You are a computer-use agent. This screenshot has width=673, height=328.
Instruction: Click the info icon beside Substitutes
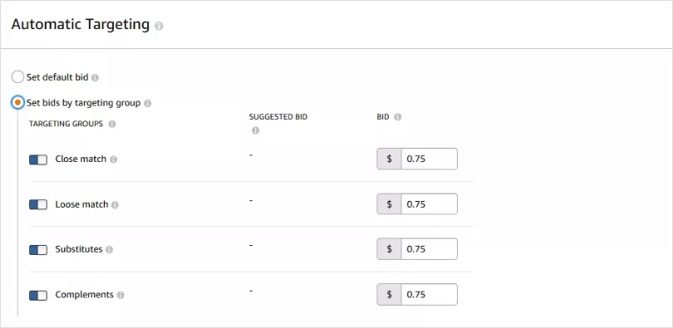point(109,250)
